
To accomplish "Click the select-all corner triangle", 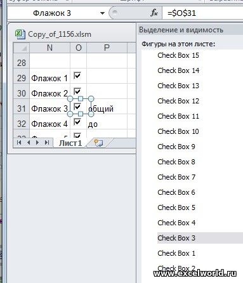I will 22,48.
